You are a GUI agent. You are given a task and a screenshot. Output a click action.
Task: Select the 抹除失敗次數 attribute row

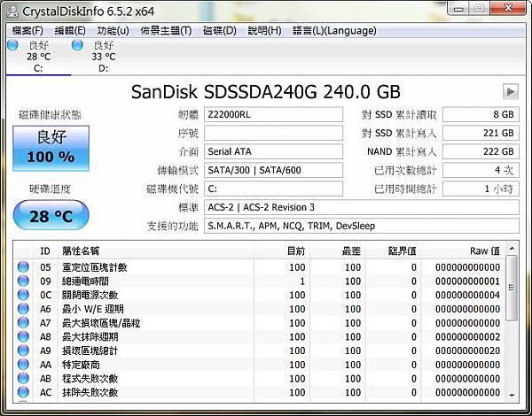(260, 392)
